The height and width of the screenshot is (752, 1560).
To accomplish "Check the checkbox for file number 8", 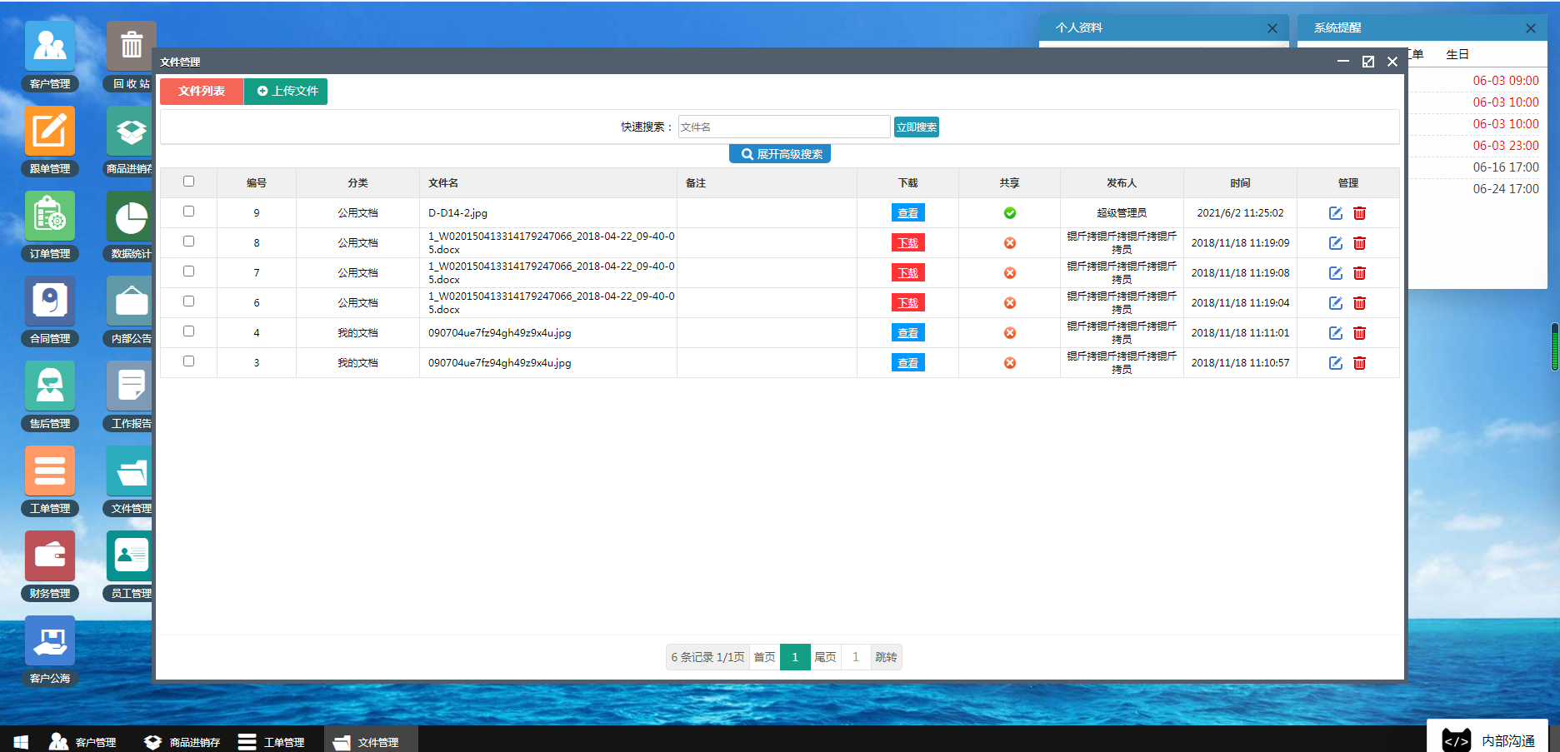I will 188,241.
